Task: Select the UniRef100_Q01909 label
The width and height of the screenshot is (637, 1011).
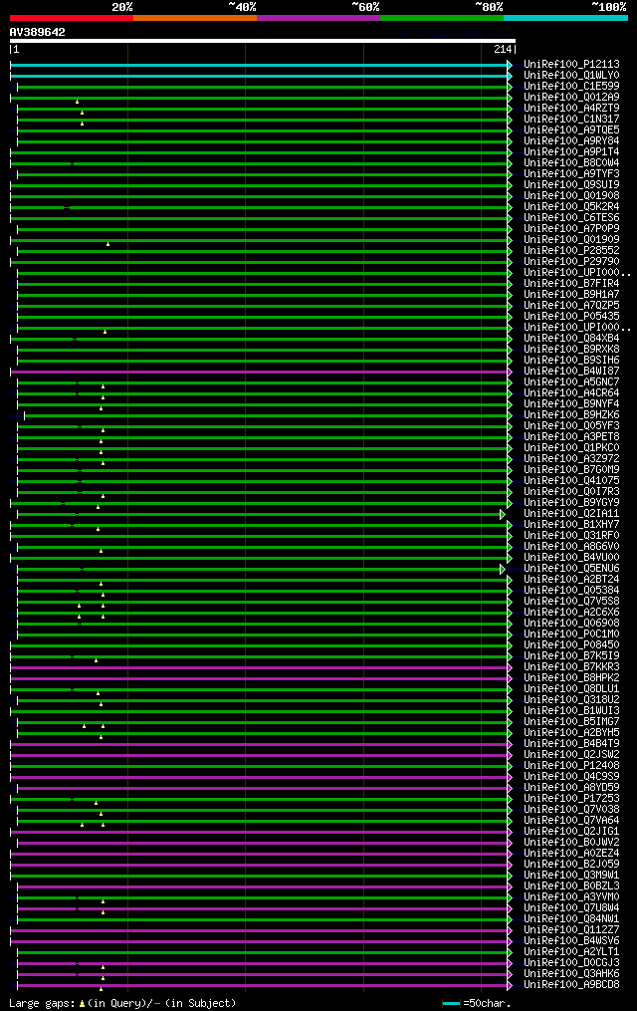Action: 571,240
